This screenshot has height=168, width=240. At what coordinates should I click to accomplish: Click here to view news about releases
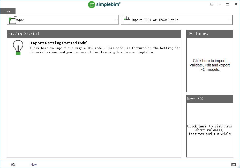point(209,130)
